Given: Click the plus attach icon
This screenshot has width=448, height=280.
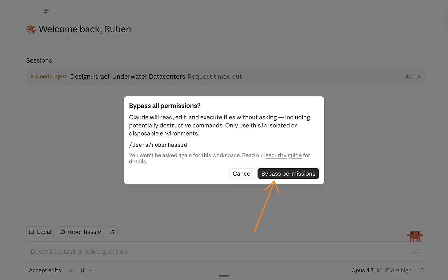Looking at the screenshot, I should (71, 270).
